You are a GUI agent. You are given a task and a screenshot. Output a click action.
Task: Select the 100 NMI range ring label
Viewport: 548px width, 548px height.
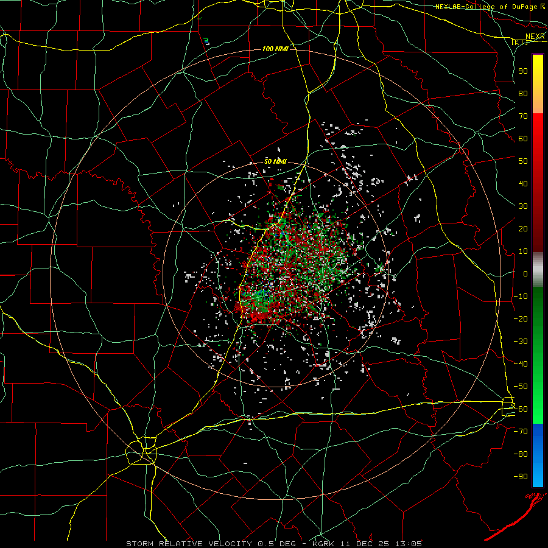(275, 49)
